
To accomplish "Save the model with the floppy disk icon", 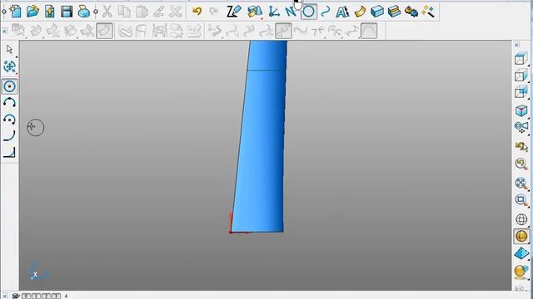I will tap(67, 12).
